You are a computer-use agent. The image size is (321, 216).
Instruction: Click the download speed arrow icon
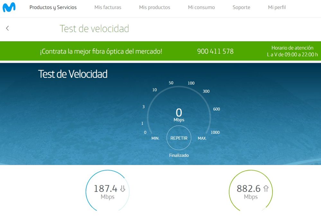pos(122,189)
